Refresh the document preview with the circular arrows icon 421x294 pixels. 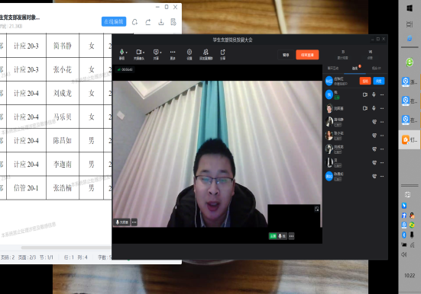click(134, 22)
